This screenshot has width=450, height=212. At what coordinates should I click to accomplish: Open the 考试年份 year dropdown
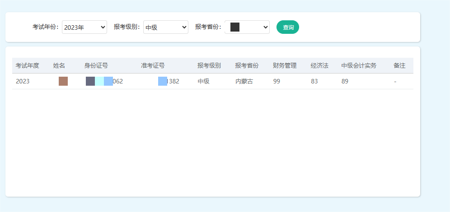[84, 28]
